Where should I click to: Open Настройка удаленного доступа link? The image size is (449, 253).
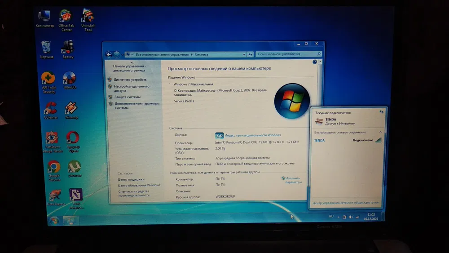coord(132,88)
